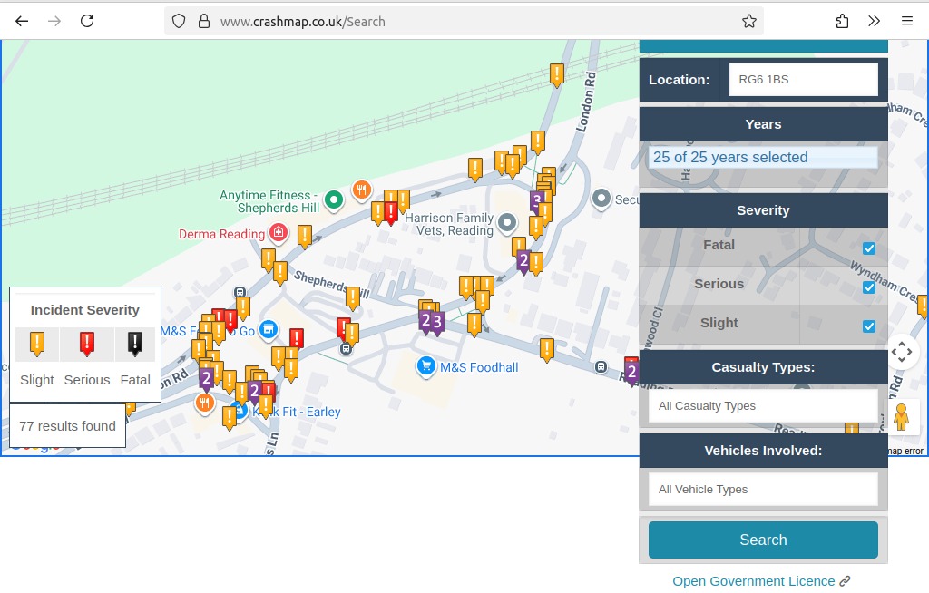
Task: Click Fatal icon in Incident Severity legend
Action: pos(135,344)
